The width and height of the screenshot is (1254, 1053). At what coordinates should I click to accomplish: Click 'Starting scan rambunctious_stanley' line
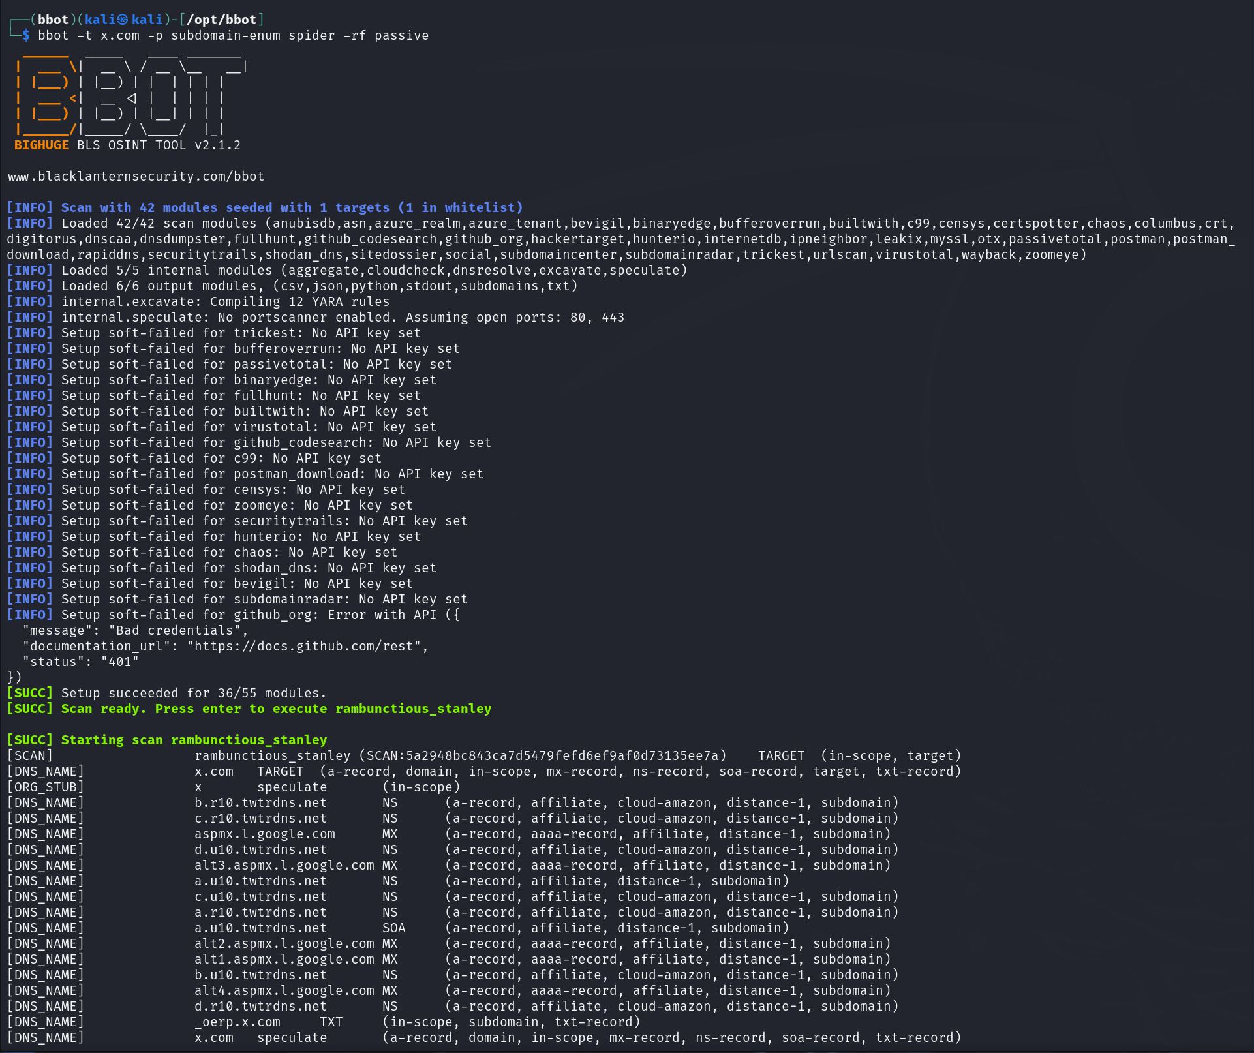pyautogui.click(x=166, y=740)
